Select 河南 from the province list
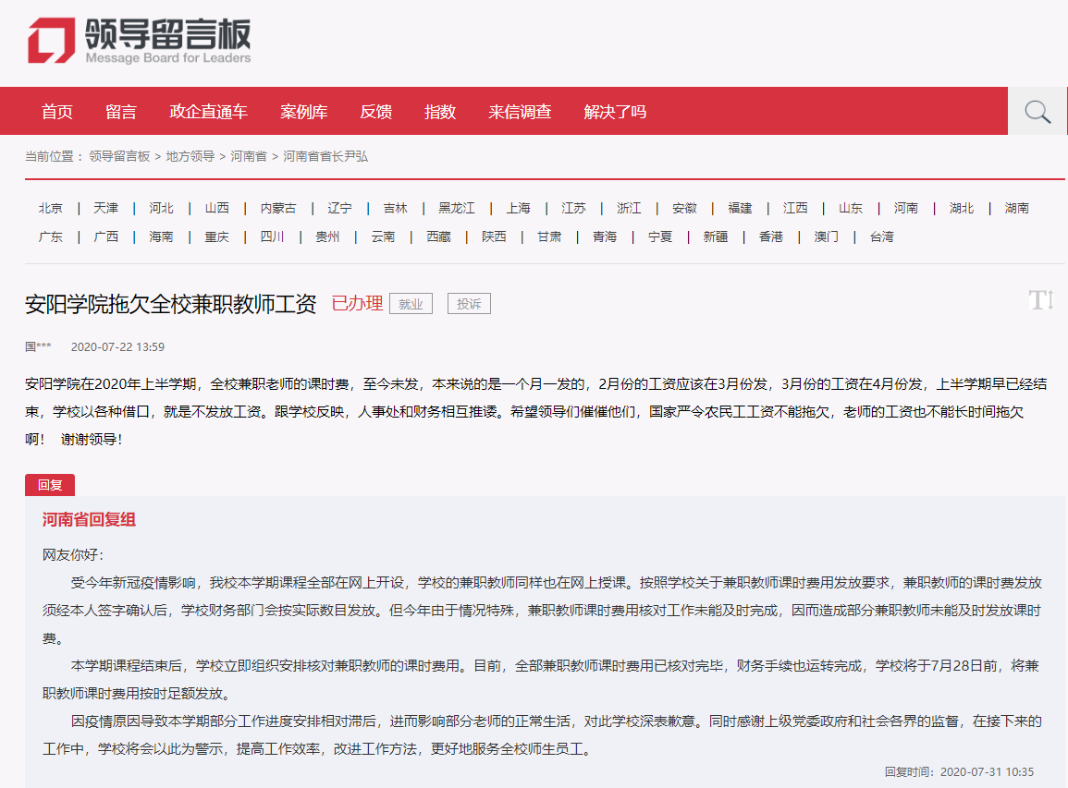1068x788 pixels. 906,209
